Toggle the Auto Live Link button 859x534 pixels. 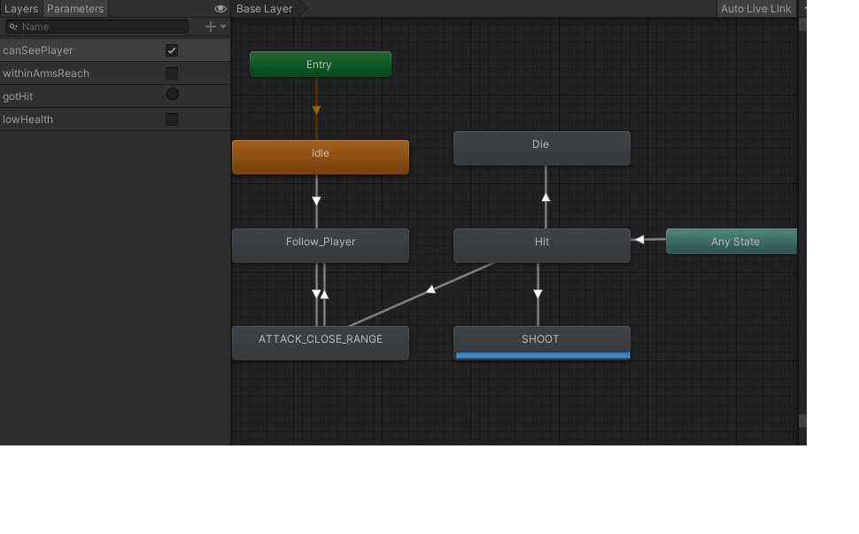[x=755, y=9]
